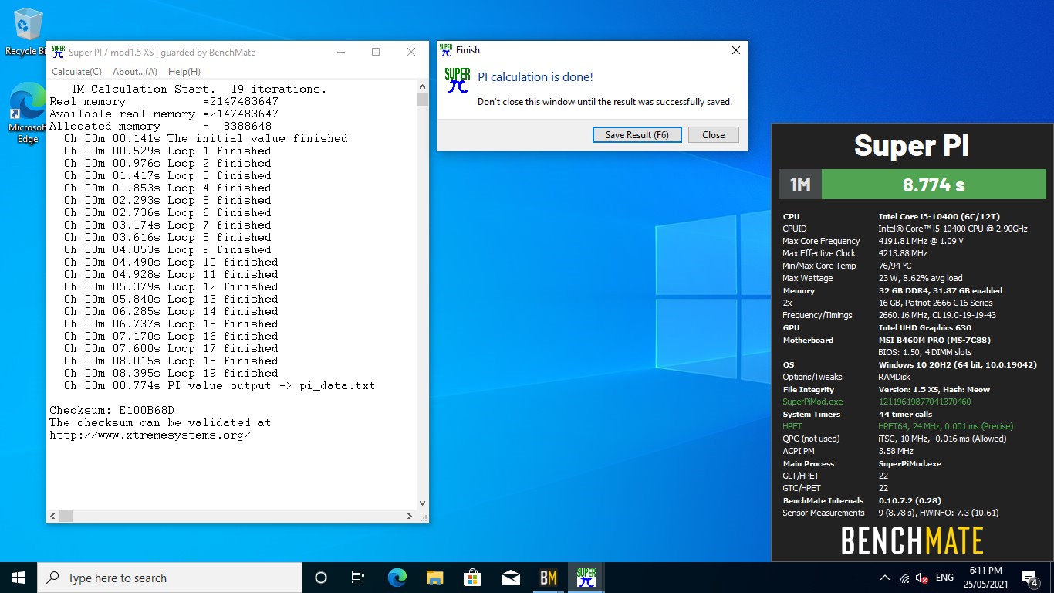Open the Help(H) menu
1054x593 pixels.
pyautogui.click(x=184, y=71)
